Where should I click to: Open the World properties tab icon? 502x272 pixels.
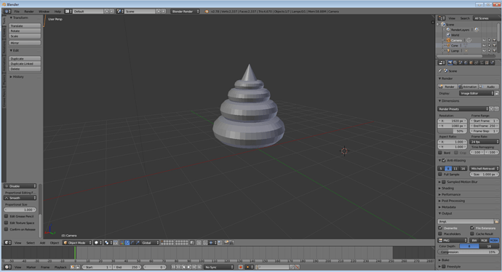[x=466, y=63]
